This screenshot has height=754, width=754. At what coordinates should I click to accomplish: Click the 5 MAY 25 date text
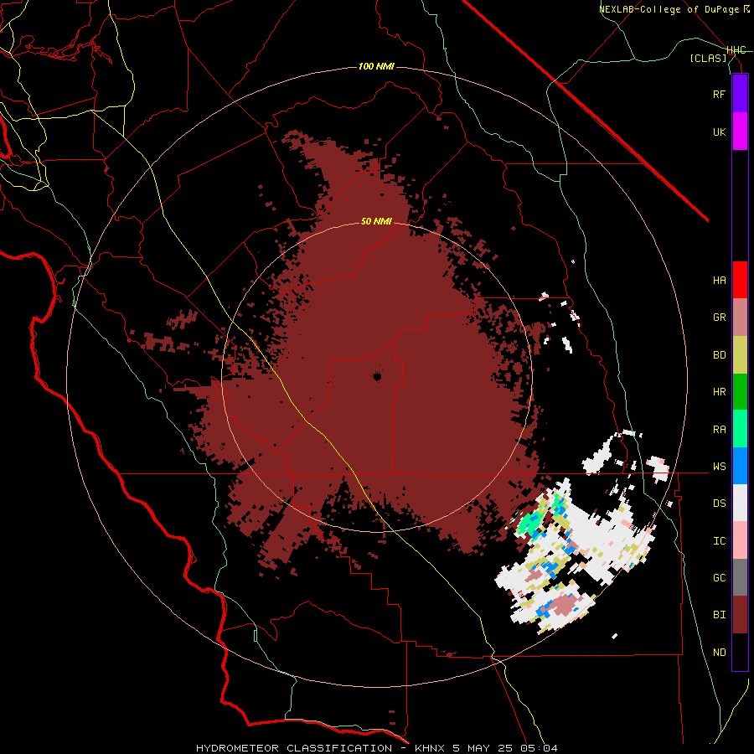click(x=483, y=748)
